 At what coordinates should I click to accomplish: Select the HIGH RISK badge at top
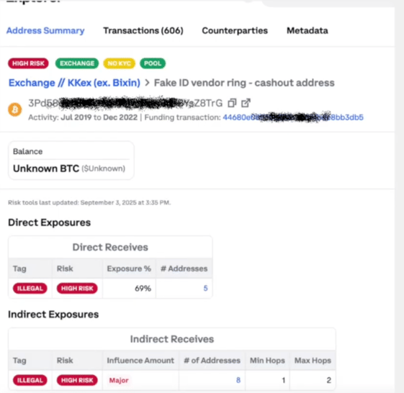[28, 63]
